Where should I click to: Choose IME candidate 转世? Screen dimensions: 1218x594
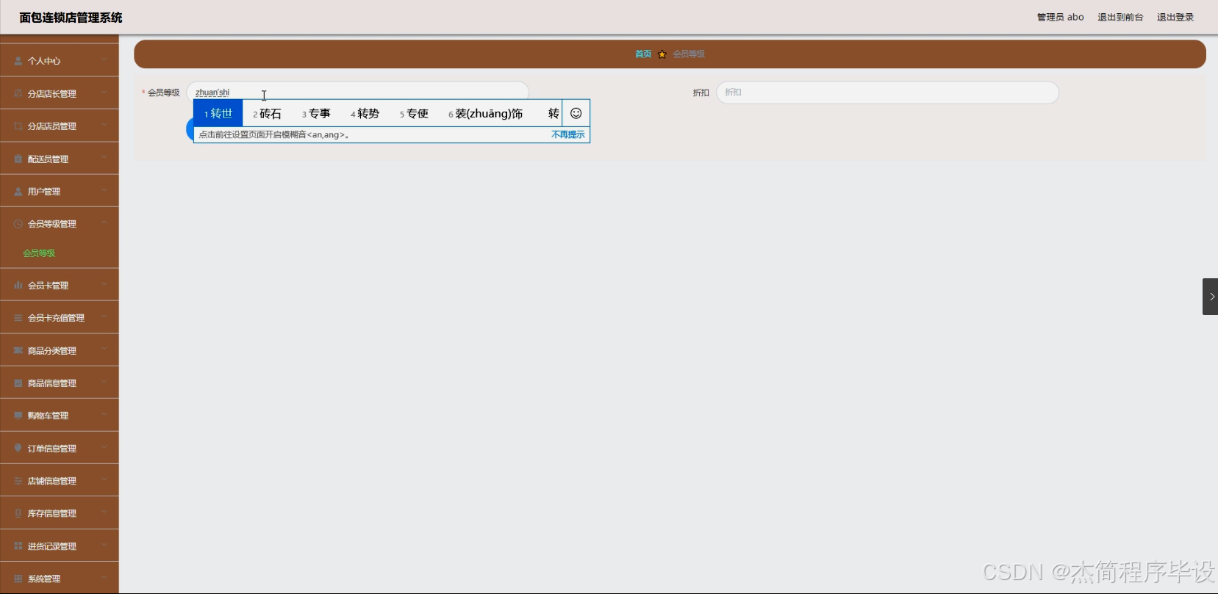[x=218, y=113]
